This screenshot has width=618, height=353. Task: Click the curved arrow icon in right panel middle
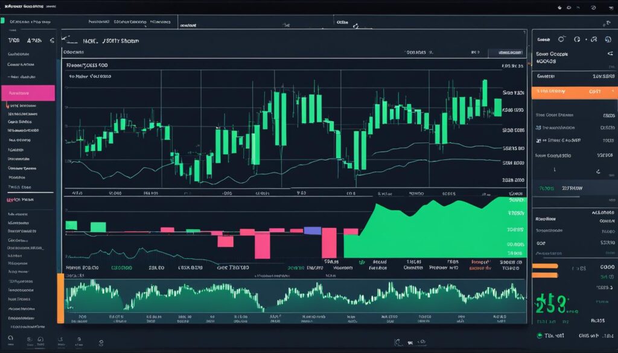[598, 171]
